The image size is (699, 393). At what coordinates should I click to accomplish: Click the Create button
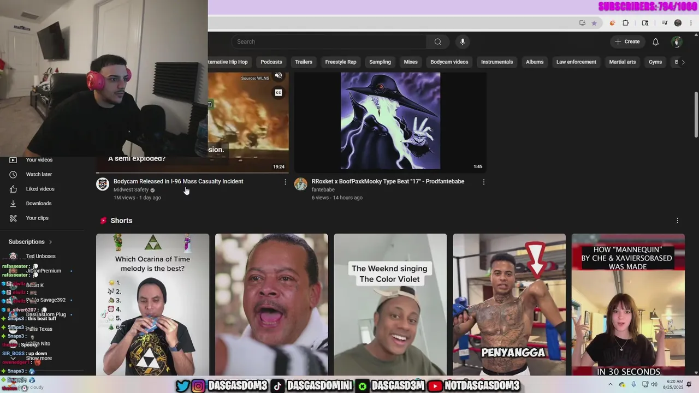tap(627, 41)
